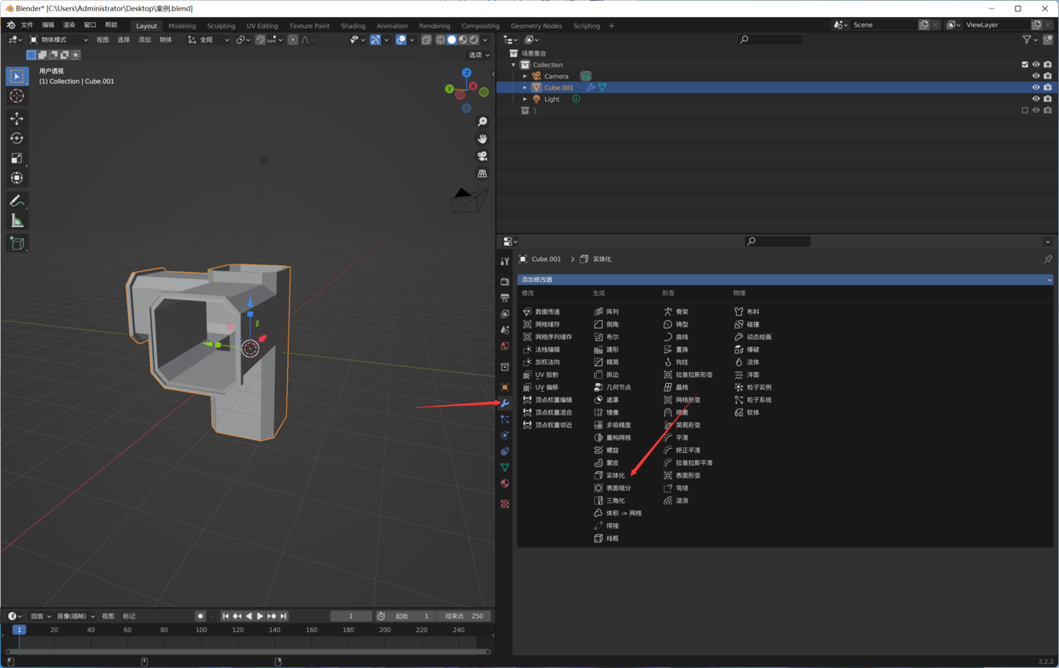The image size is (1059, 668).
Task: Toggle camera view with camera icon
Action: (x=483, y=156)
